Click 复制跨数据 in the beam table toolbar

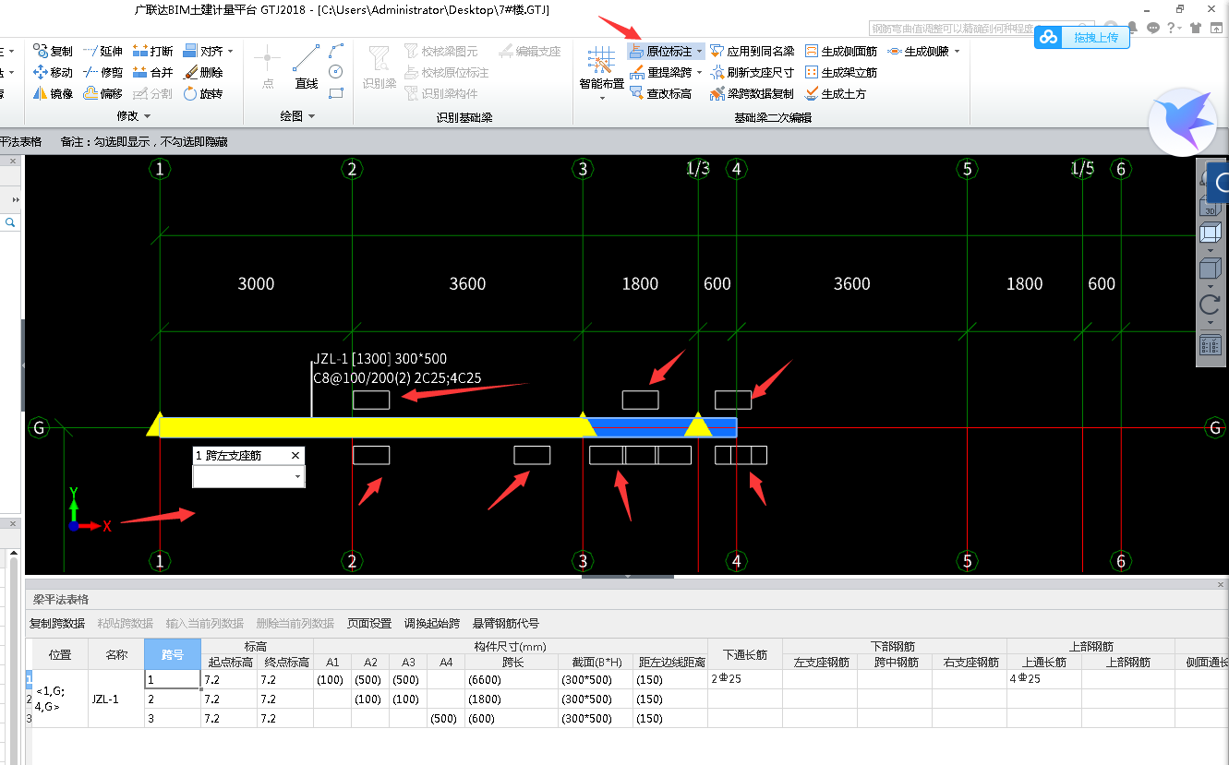click(x=57, y=624)
